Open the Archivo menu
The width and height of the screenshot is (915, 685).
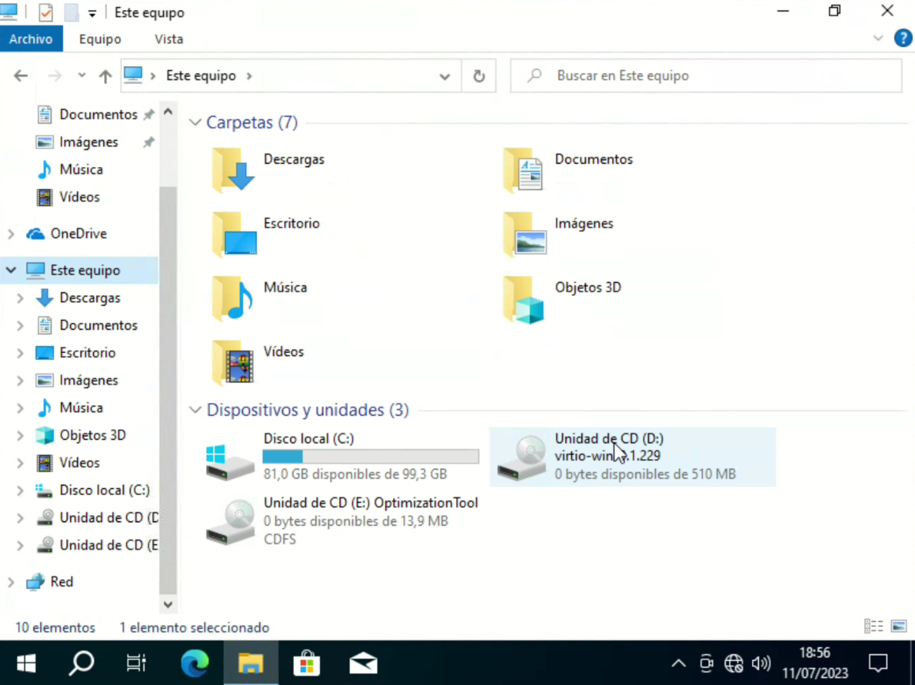(x=31, y=39)
